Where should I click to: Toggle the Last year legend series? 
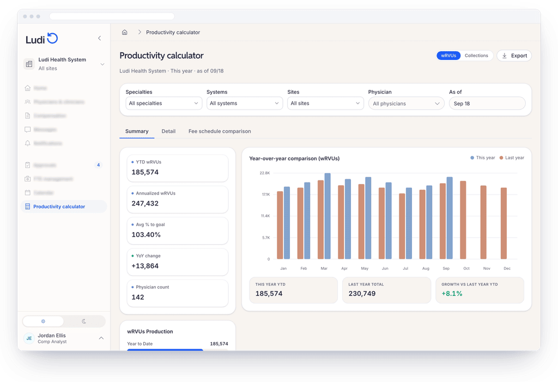(x=512, y=157)
